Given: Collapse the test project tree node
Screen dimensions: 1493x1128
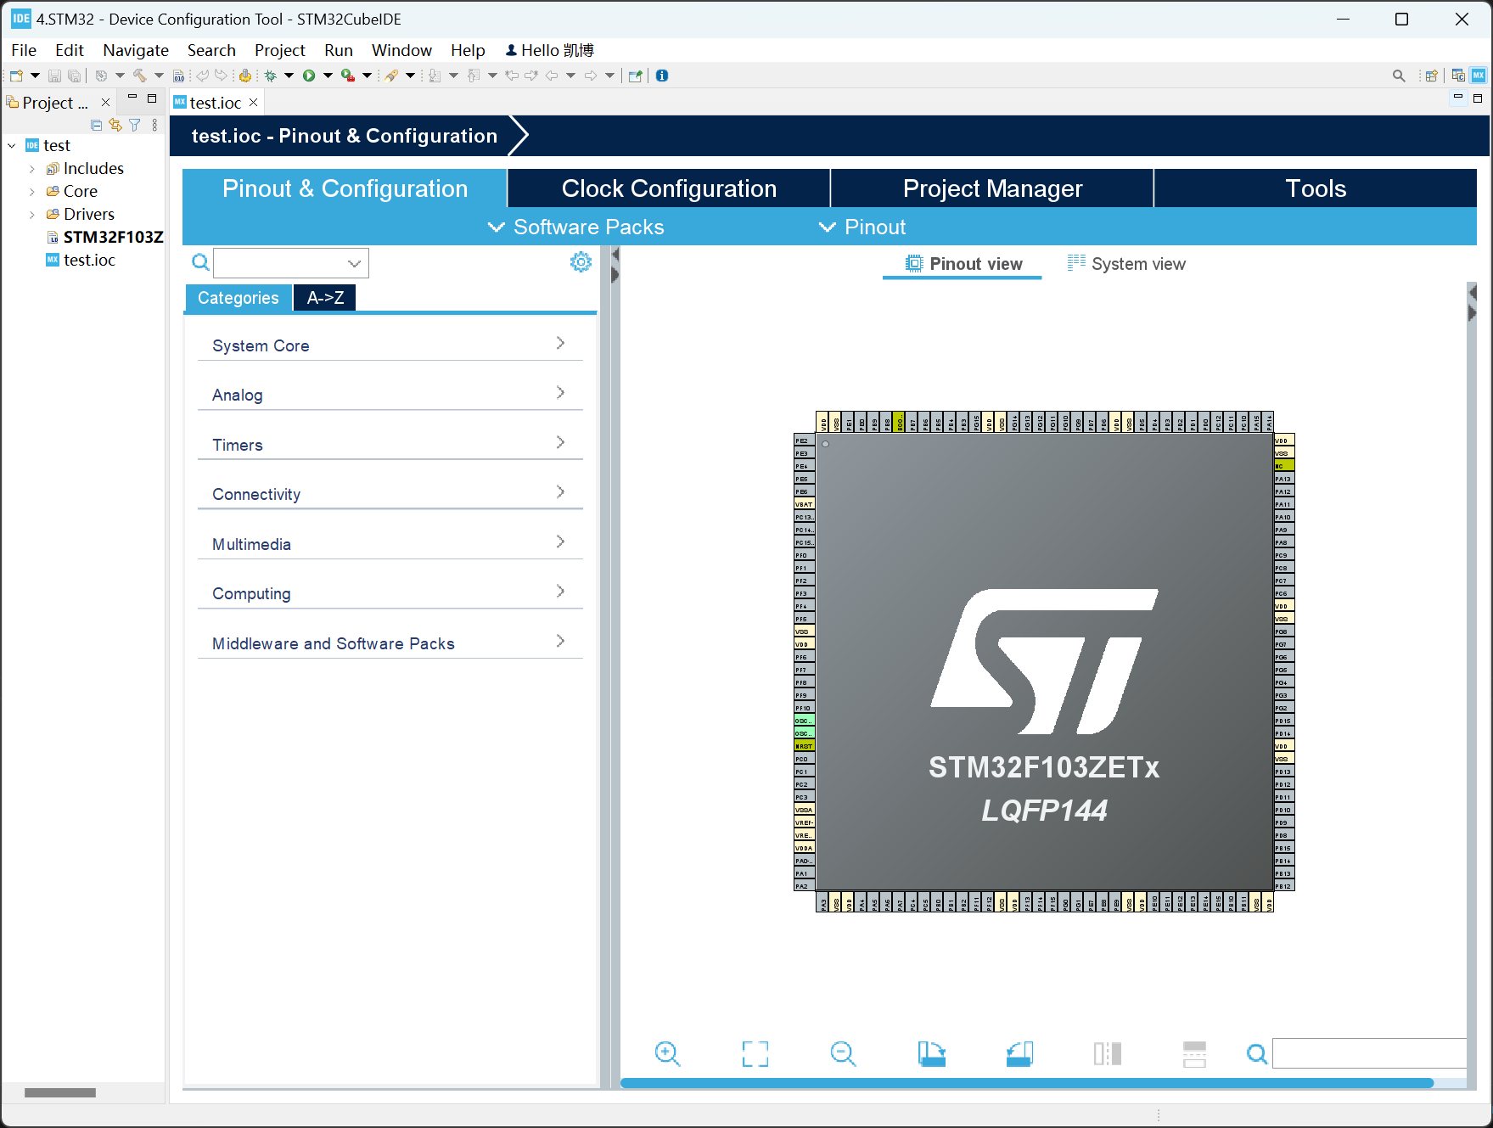Looking at the screenshot, I should 12,146.
